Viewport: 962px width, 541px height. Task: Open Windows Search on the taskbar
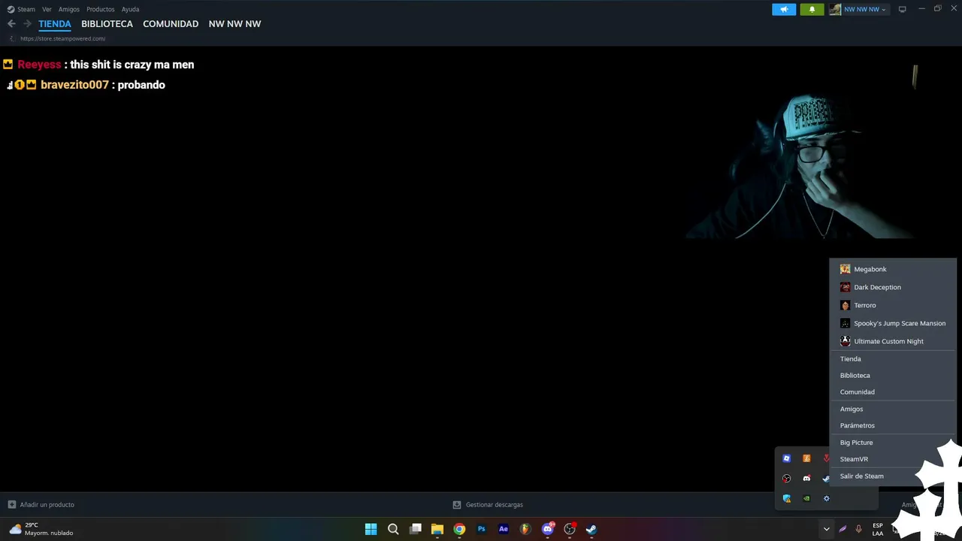tap(393, 529)
